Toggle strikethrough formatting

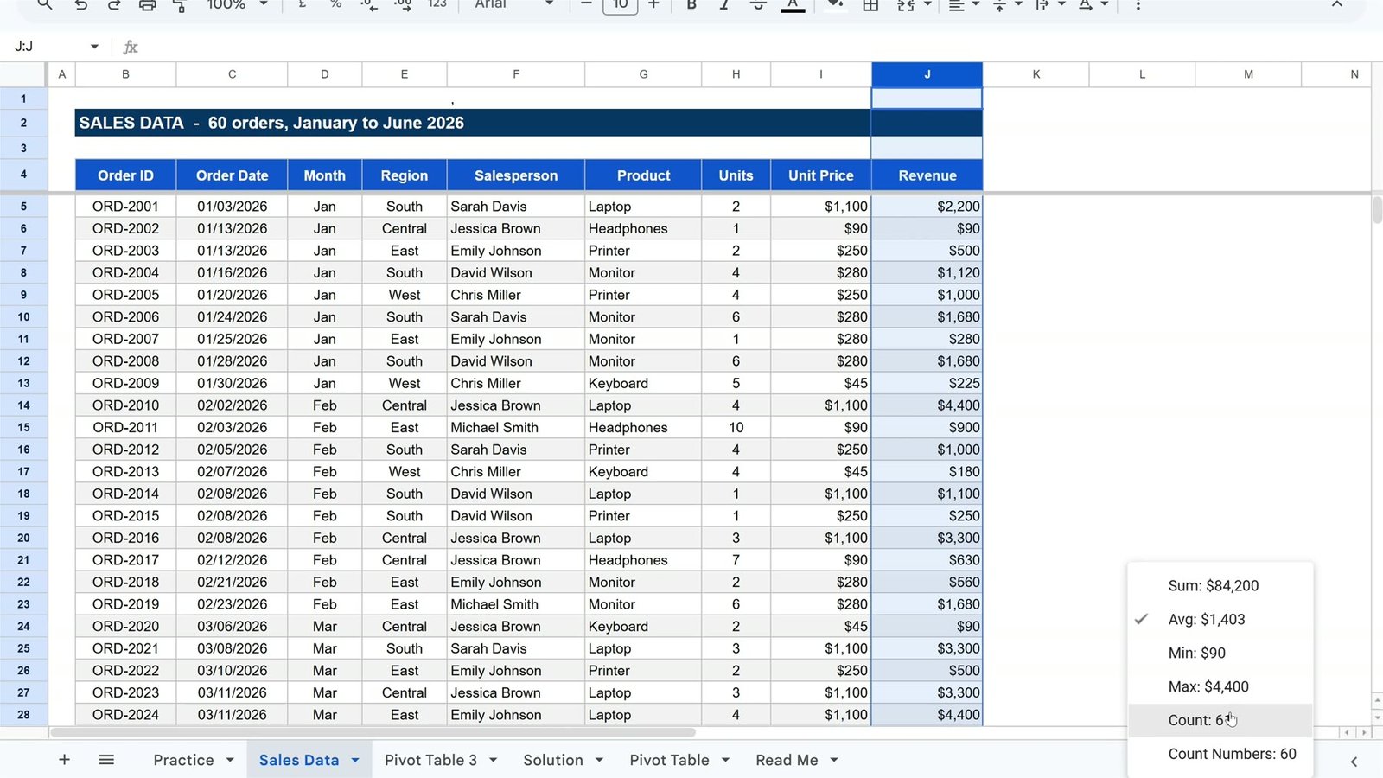(x=758, y=4)
